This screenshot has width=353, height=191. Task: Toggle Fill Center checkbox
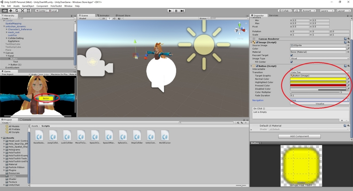pos(292,62)
